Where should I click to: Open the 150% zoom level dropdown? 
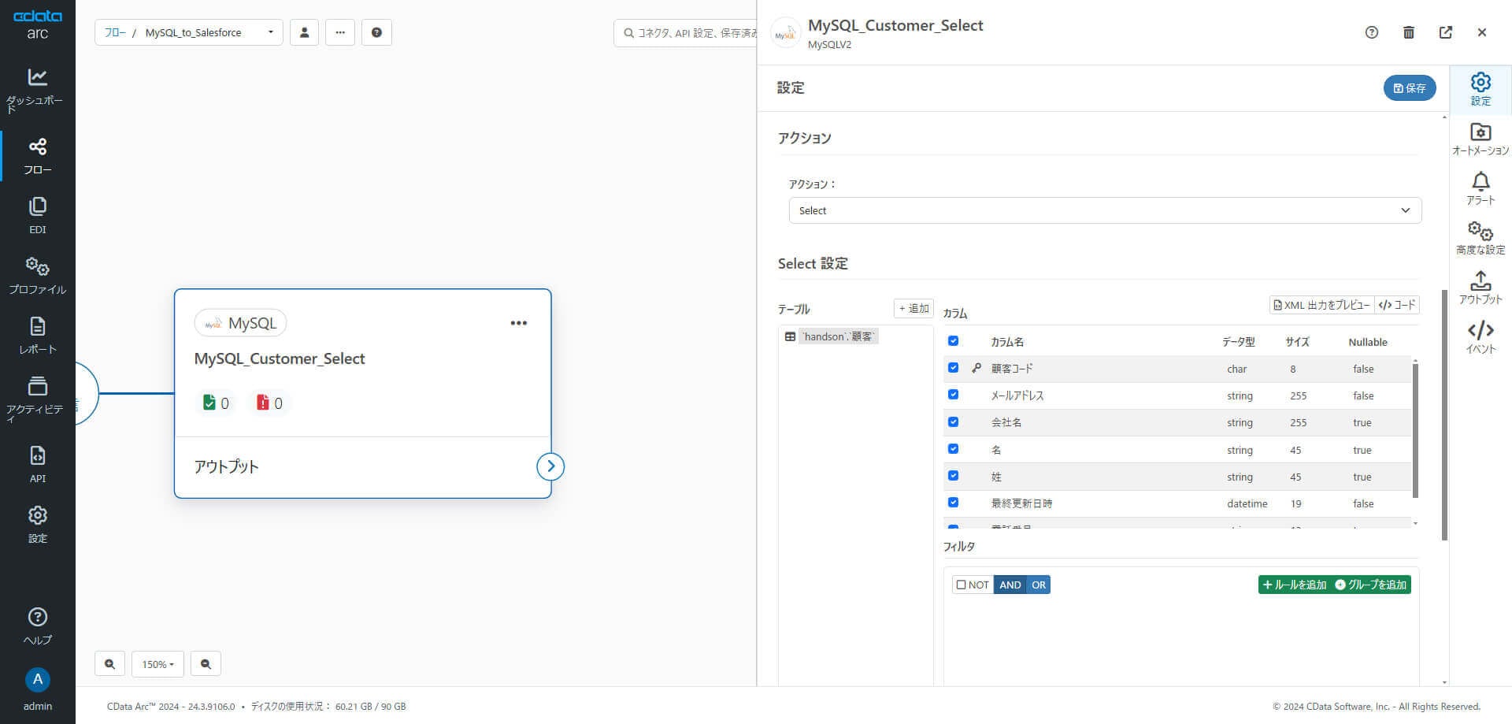[157, 664]
